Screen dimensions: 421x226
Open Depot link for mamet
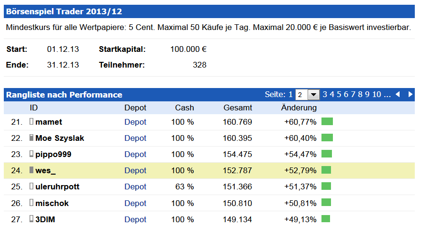point(135,122)
